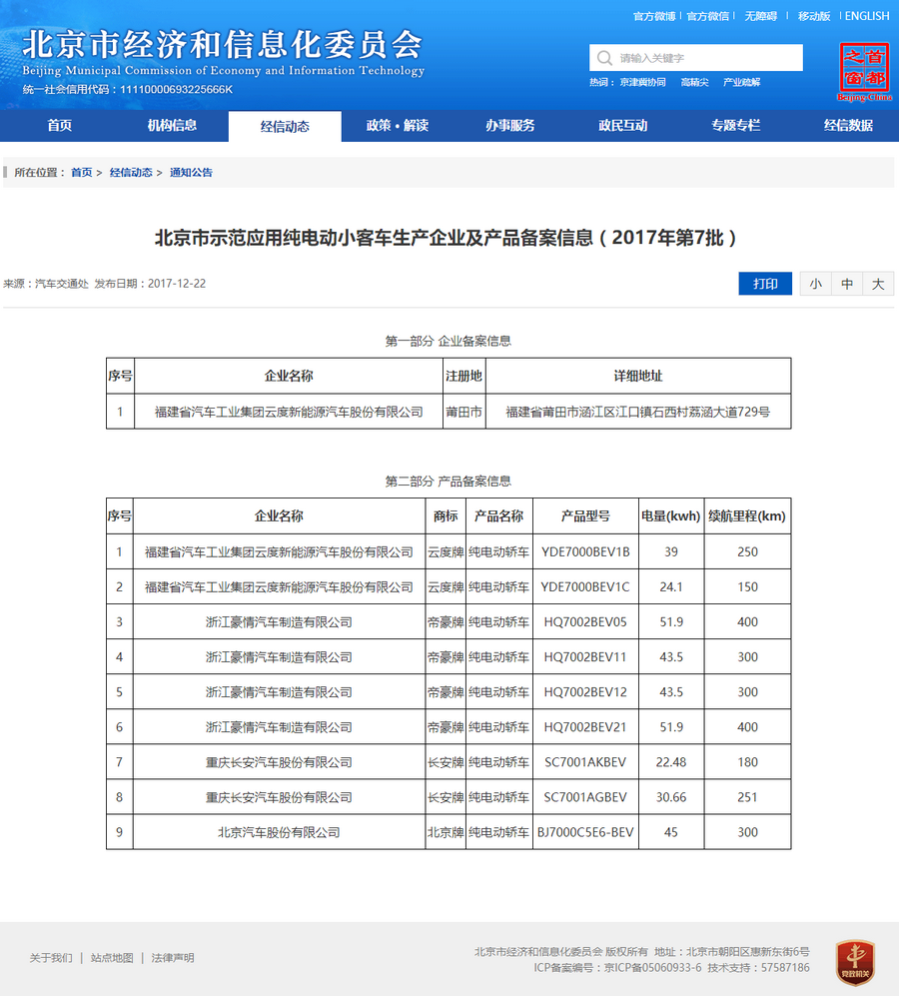This screenshot has width=899, height=996.
Task: Click the 无障碍 accessibility link
Action: tap(761, 16)
